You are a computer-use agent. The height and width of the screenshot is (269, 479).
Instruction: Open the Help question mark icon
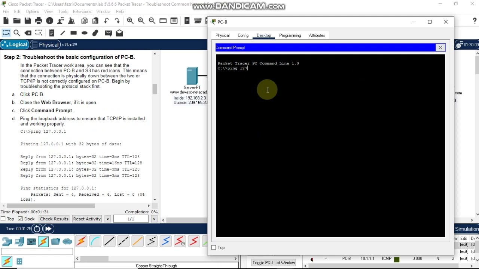coord(475,21)
